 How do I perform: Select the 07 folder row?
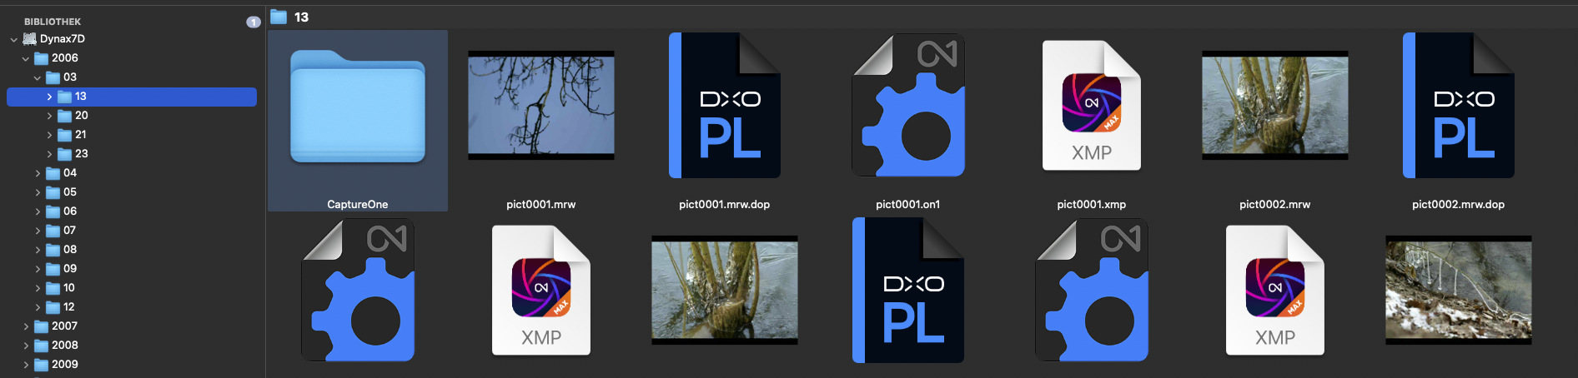click(132, 231)
